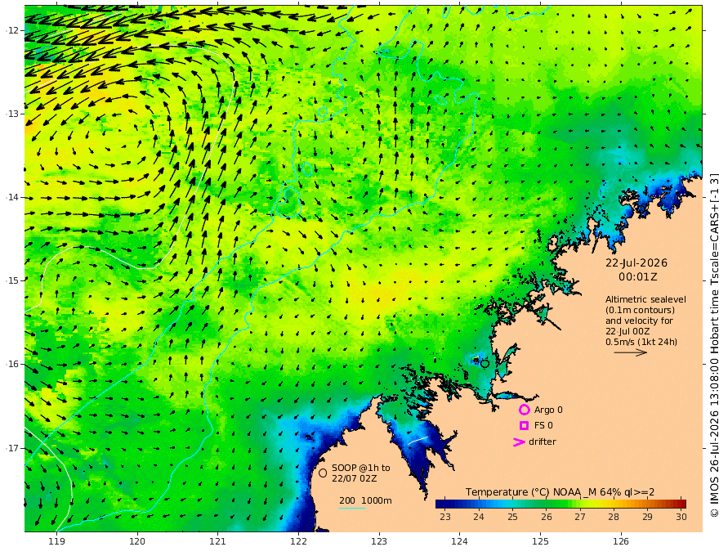The image size is (719, 556).
Task: Click the '200 1000m' depth contour label
Action: [x=365, y=500]
